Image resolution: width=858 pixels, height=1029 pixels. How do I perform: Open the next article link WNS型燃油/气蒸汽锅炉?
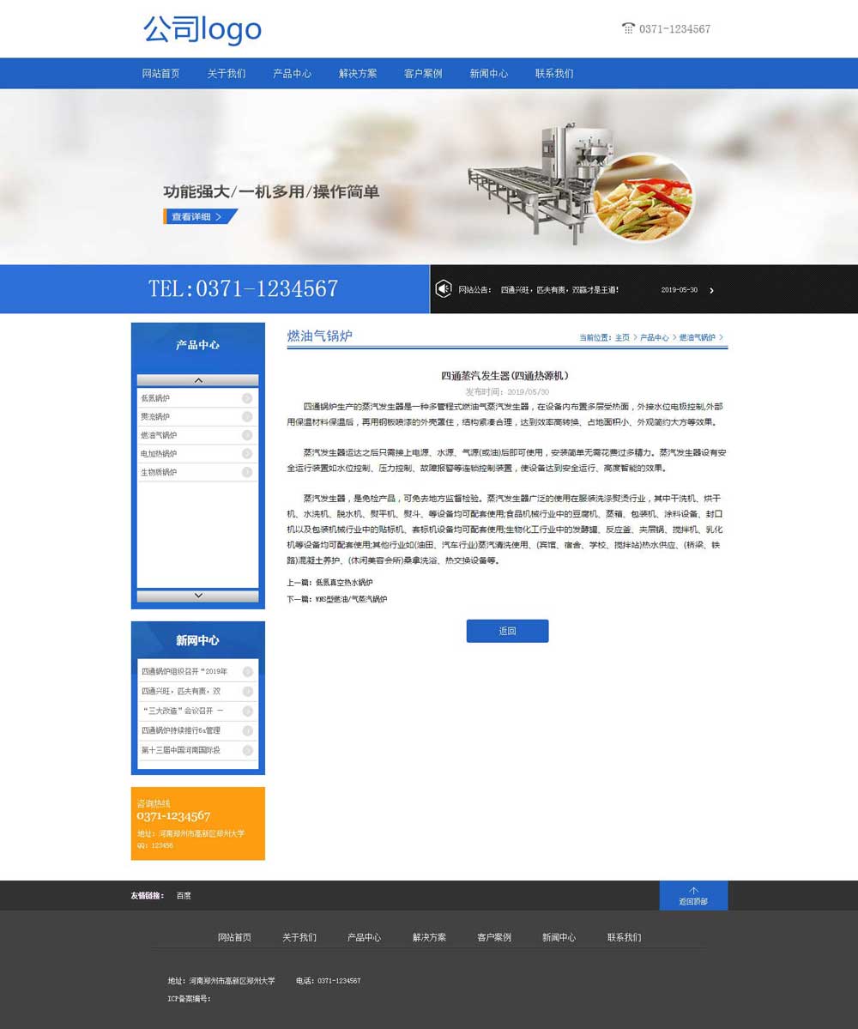coord(351,599)
